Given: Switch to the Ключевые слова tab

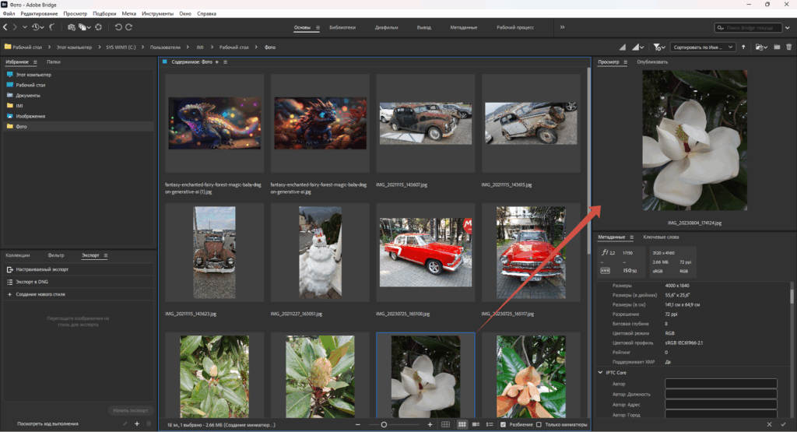Looking at the screenshot, I should pos(661,237).
